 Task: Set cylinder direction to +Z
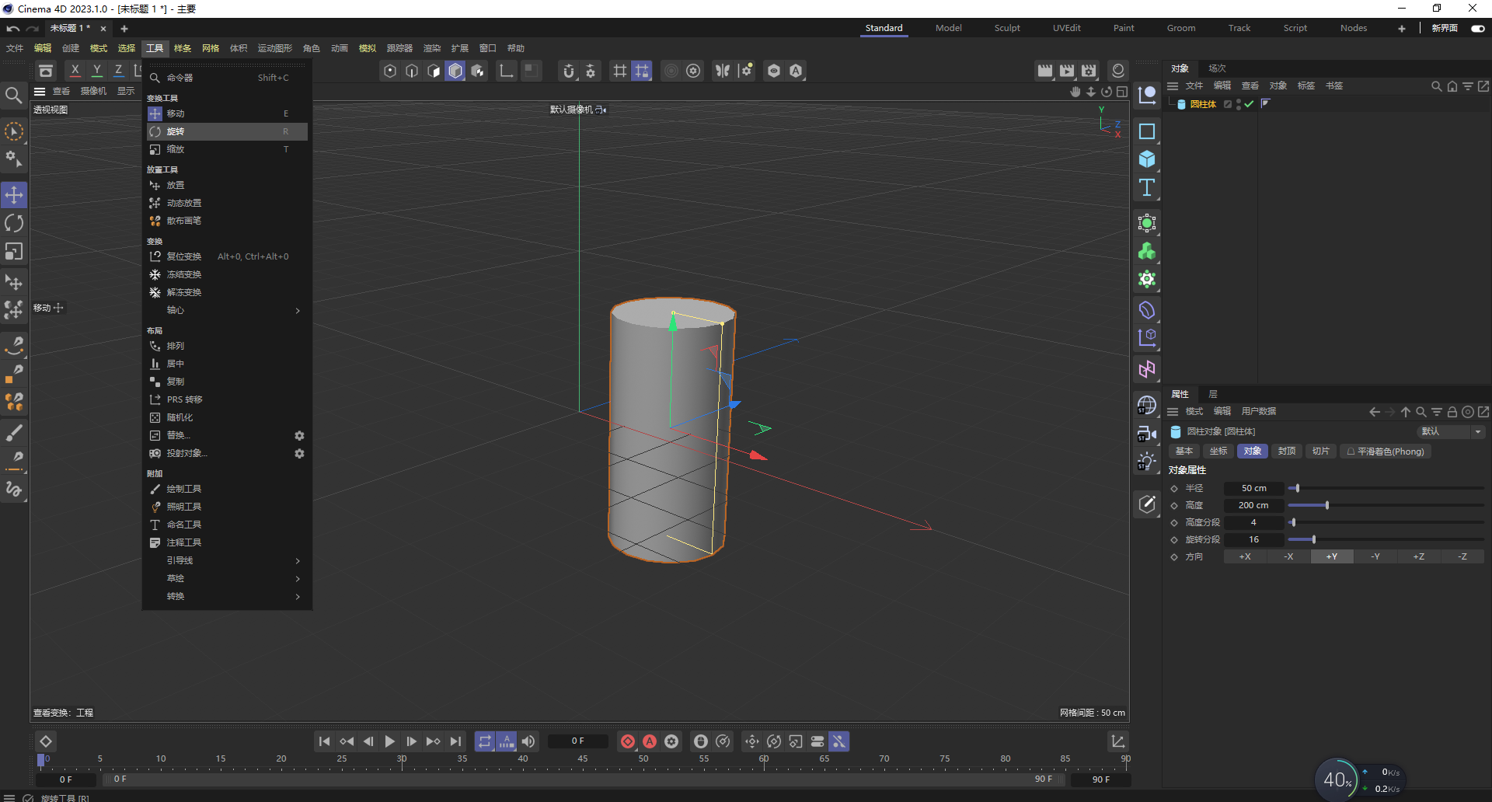(1418, 556)
